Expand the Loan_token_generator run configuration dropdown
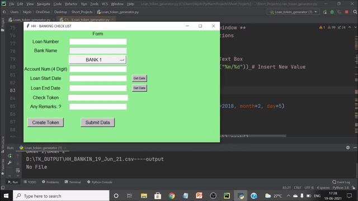Screen dimensions: 358x201 click(293, 12)
